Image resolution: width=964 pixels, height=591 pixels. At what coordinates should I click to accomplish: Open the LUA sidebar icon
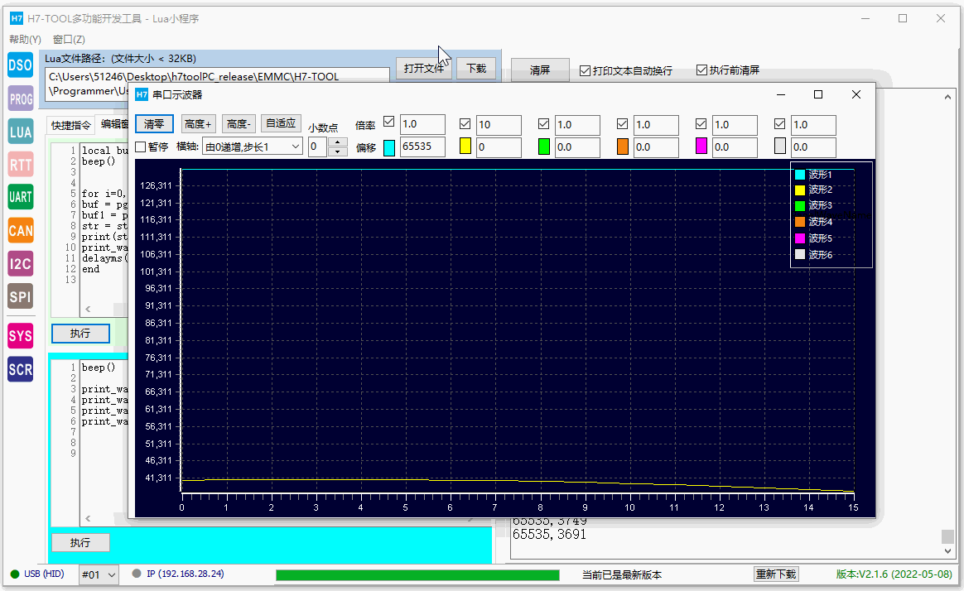(20, 132)
